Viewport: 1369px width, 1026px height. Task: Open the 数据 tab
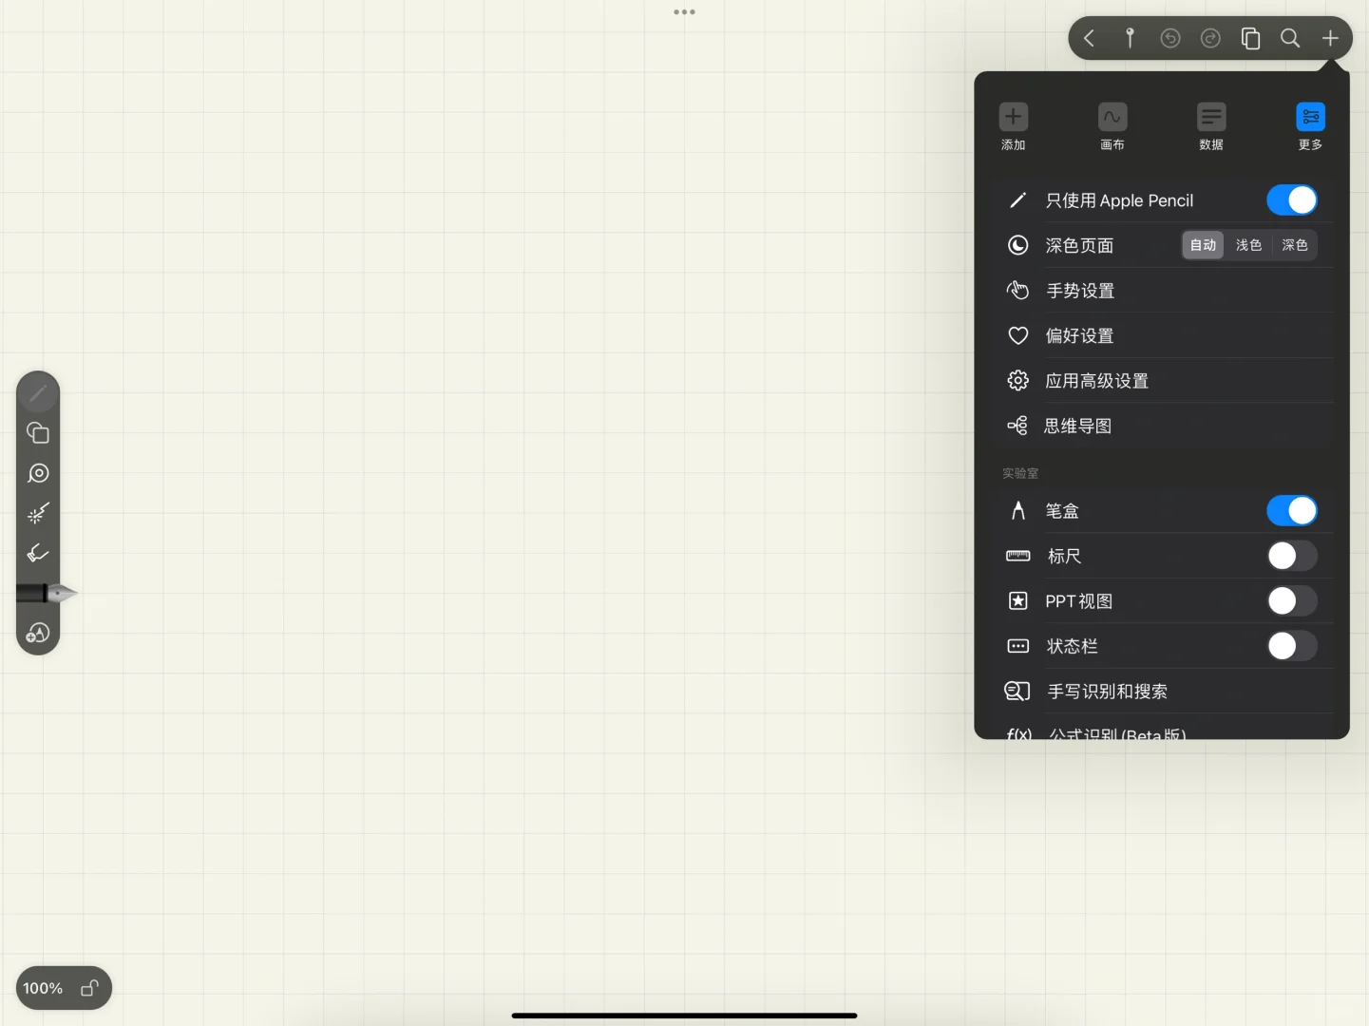point(1211,126)
